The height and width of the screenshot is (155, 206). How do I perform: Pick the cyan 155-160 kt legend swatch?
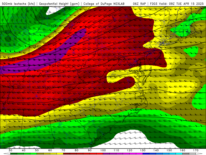click(x=179, y=154)
